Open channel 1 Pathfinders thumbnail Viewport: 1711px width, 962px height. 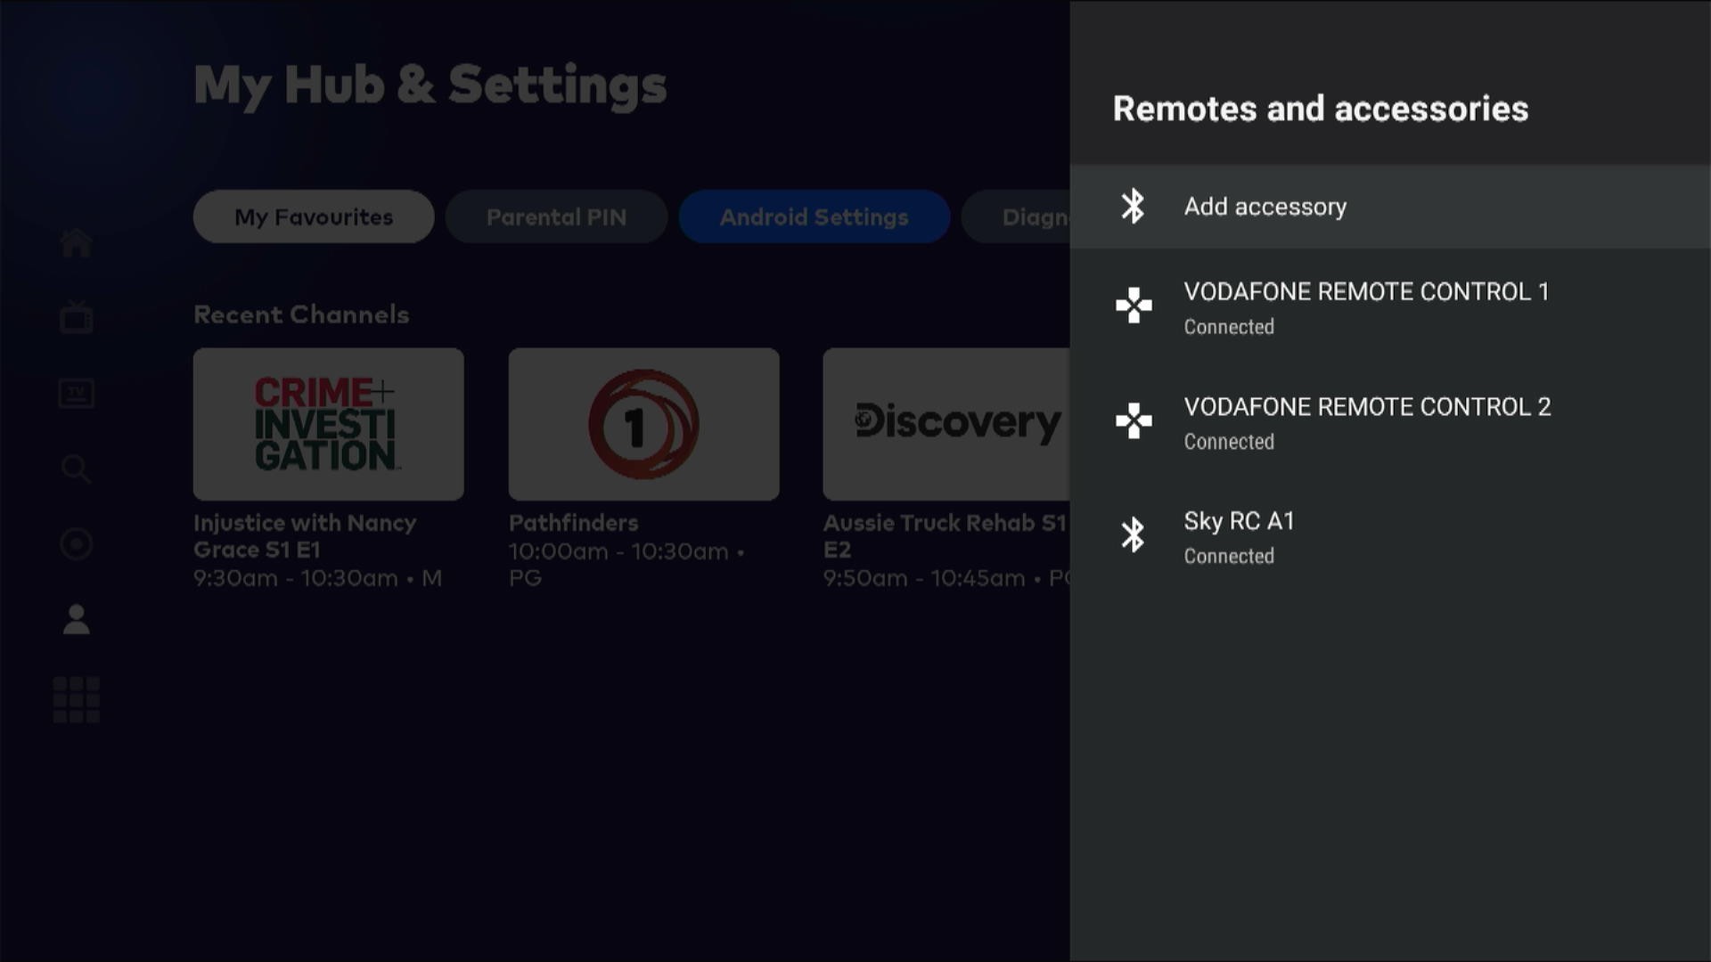[x=643, y=424]
